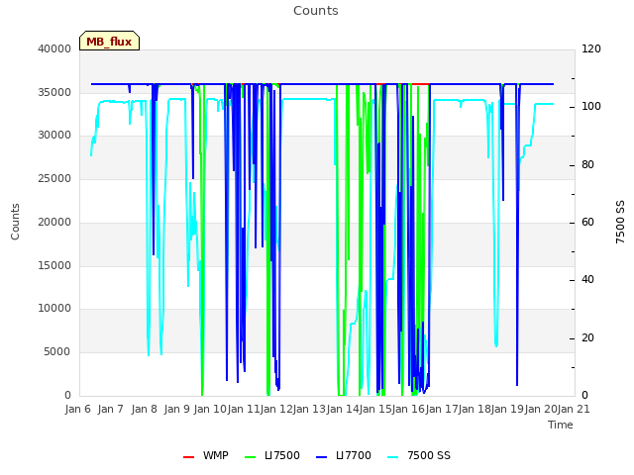The height and width of the screenshot is (475, 634).
Task: Click the vertical 'Counts' left axis label
Action: 15,222
